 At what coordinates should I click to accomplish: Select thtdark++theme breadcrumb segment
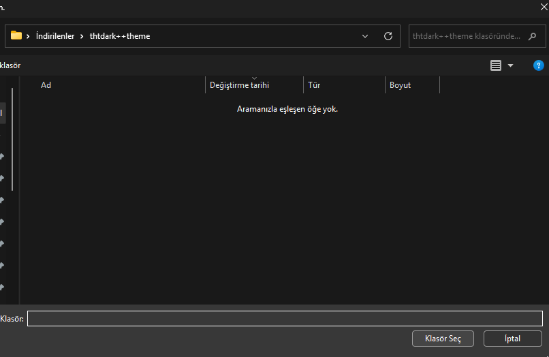pyautogui.click(x=120, y=36)
